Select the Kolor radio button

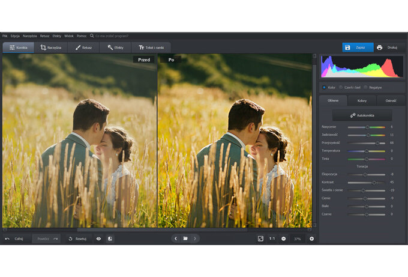[x=324, y=88]
